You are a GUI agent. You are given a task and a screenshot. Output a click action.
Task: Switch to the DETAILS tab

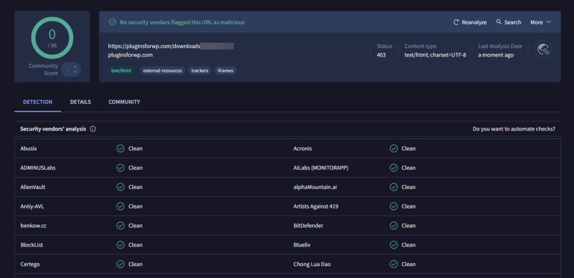81,102
